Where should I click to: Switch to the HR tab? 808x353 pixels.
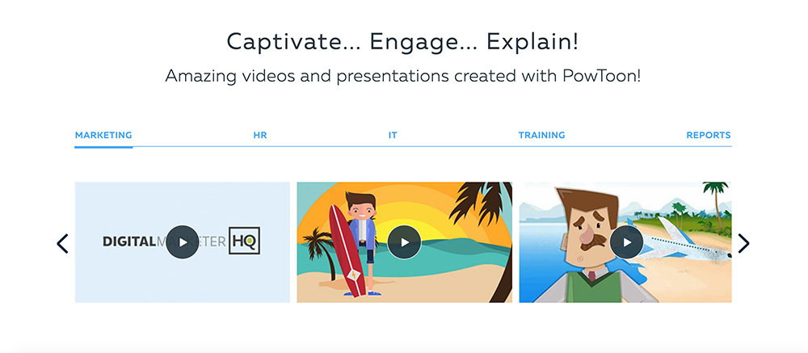click(x=260, y=136)
